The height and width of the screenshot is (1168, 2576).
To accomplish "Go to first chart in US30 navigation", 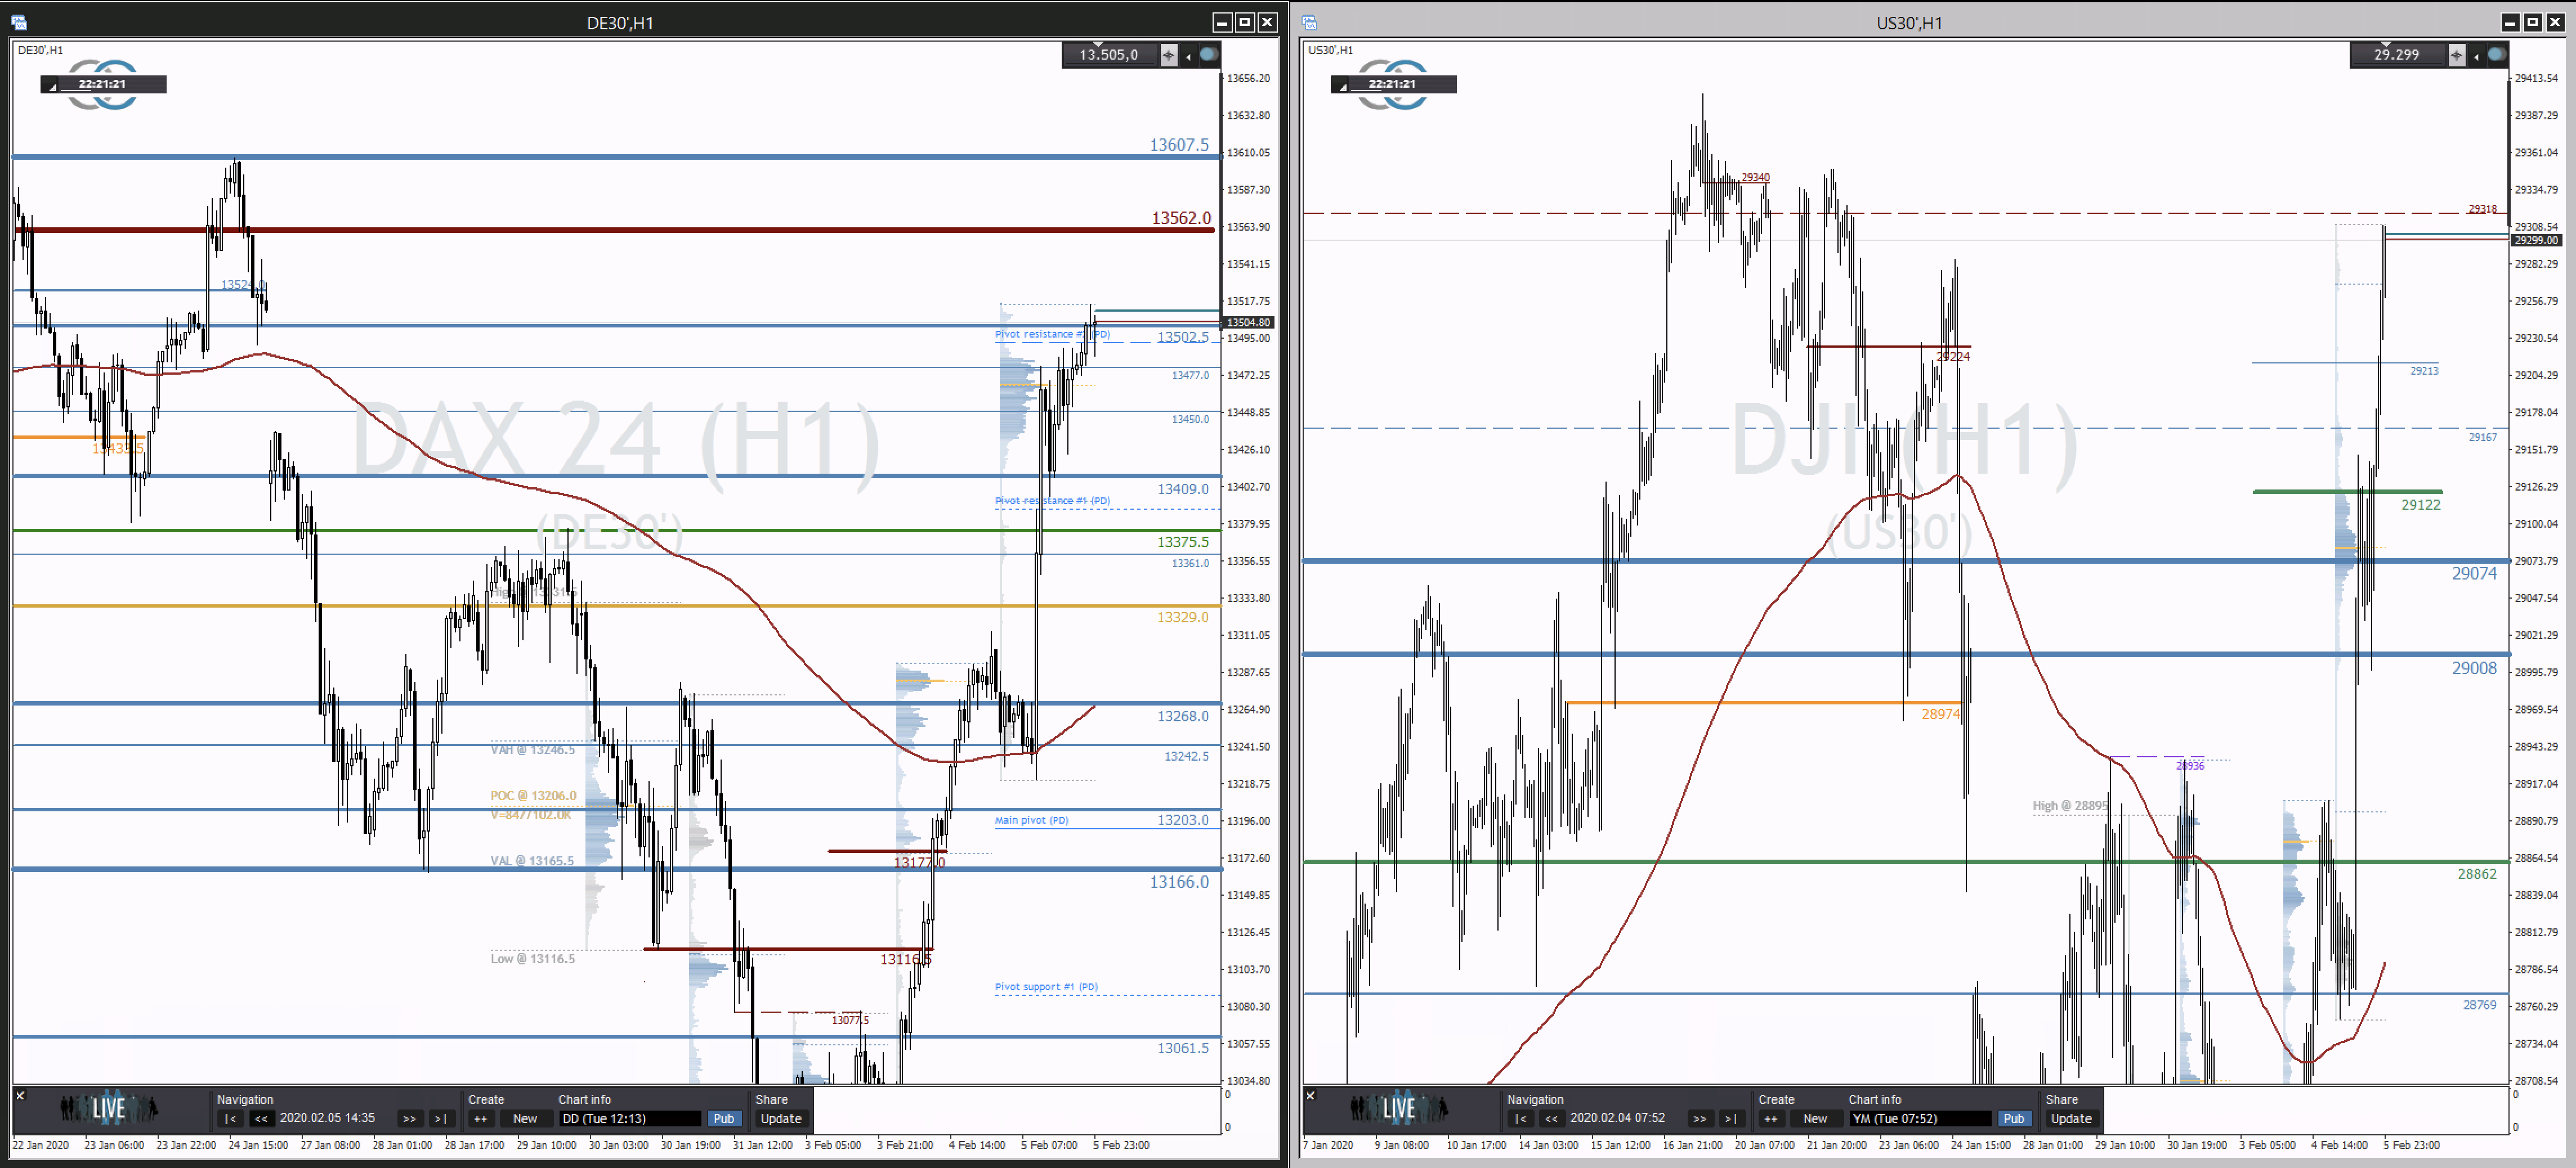I will tap(1520, 1119).
